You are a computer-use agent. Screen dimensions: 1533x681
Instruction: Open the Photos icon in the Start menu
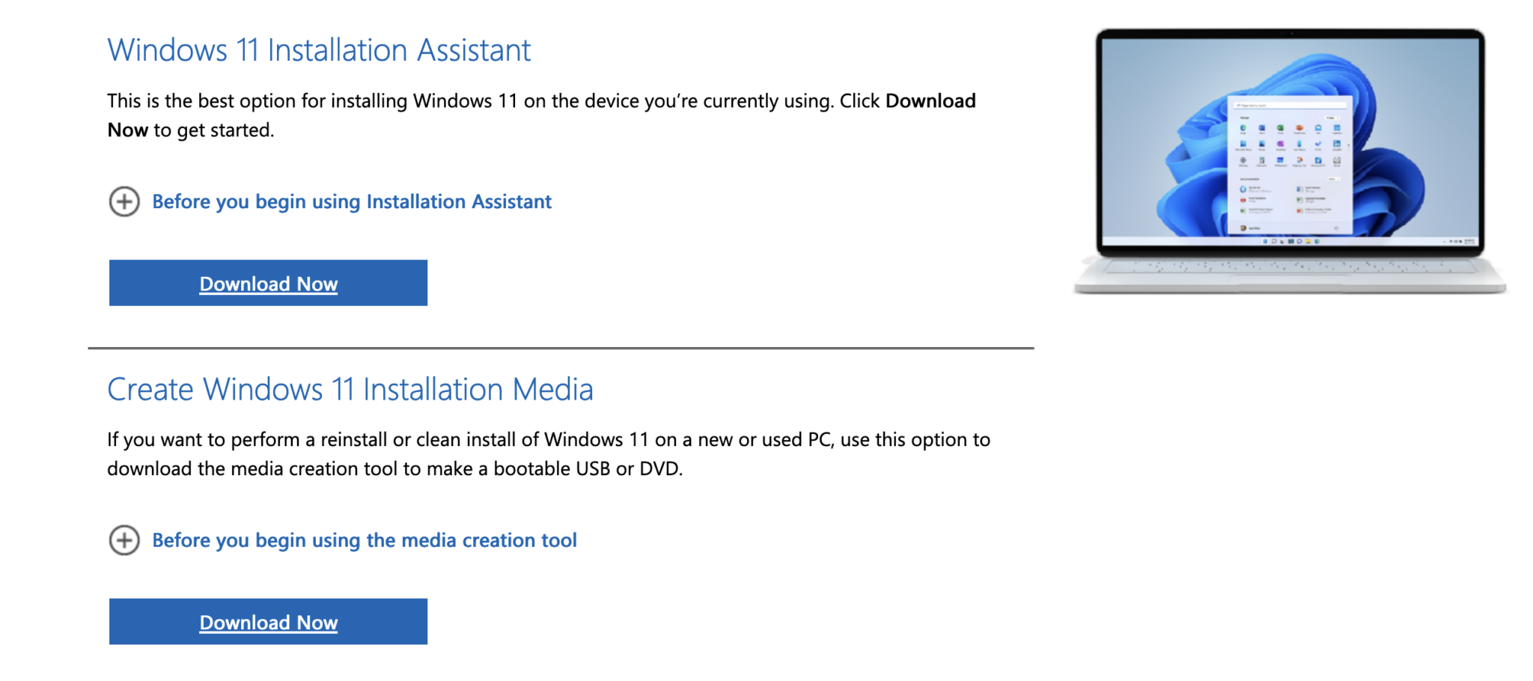click(x=1262, y=143)
